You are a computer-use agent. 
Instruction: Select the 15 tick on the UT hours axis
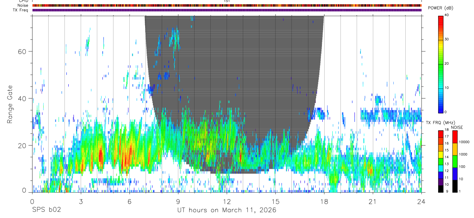pyautogui.click(x=276, y=201)
